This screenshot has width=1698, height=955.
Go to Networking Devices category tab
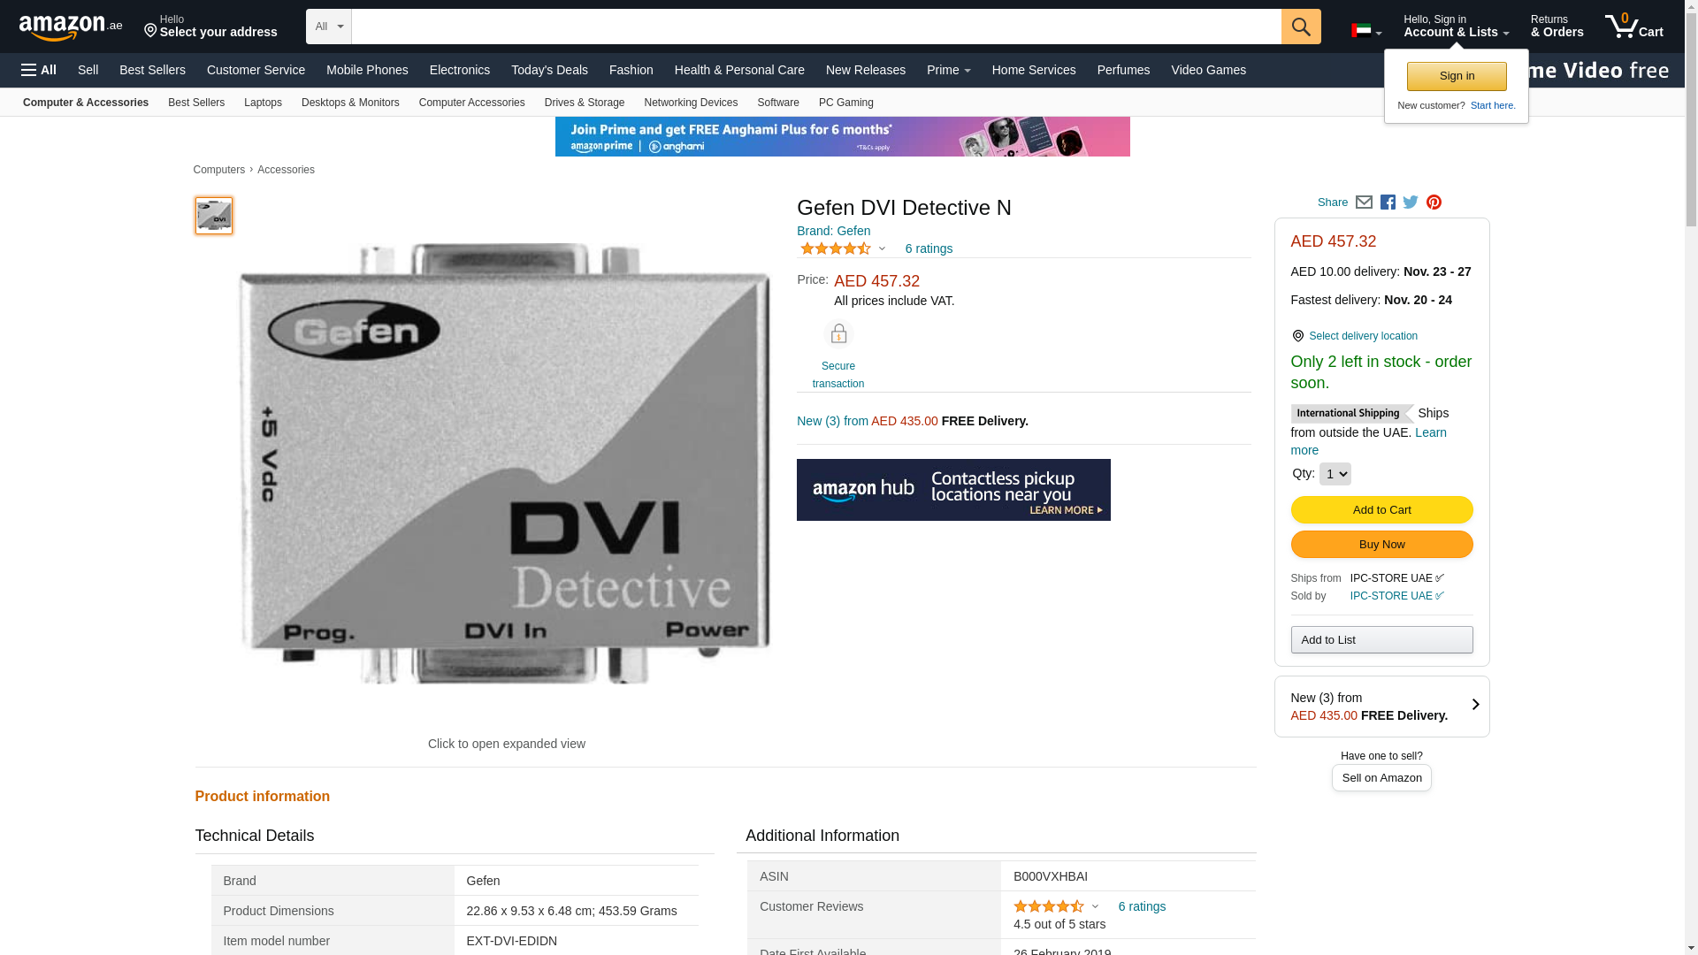pos(690,103)
